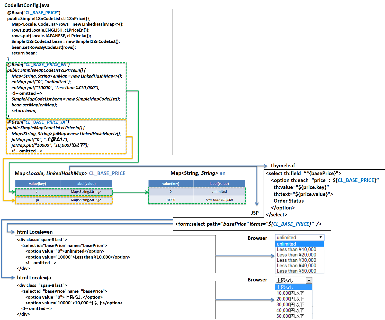Select 50,000円以下 from the Japanese list
Viewport: 385px width, 320px height.
click(290, 316)
